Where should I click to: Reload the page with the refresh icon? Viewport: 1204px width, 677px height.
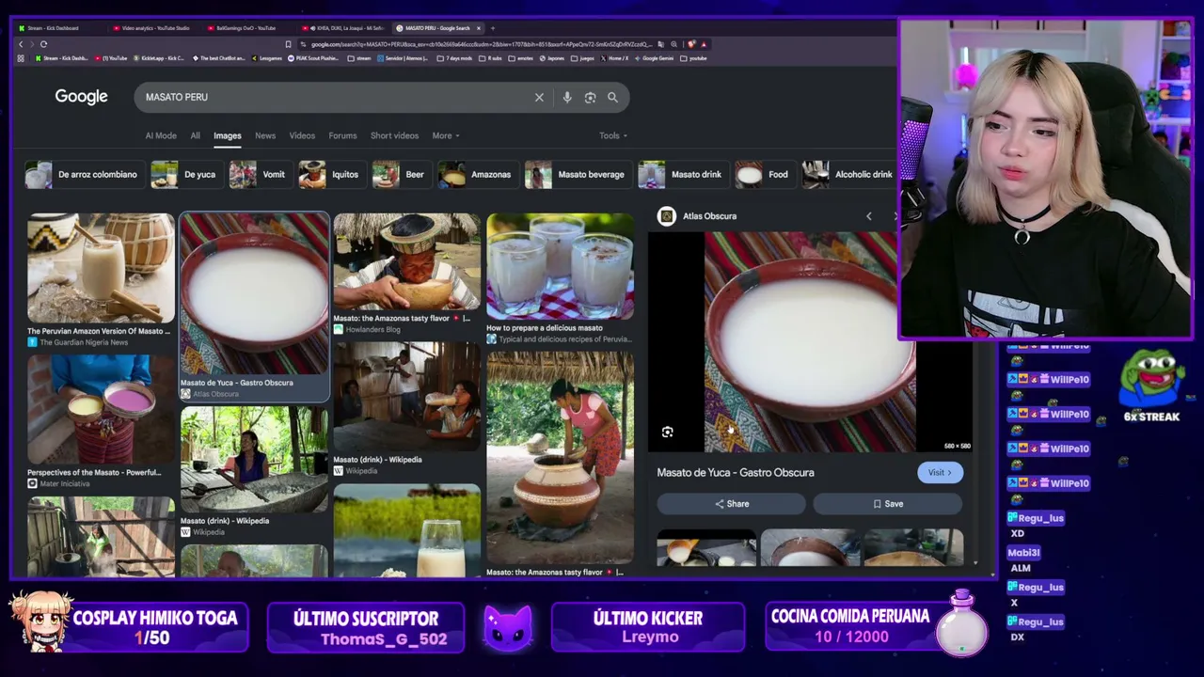[43, 44]
